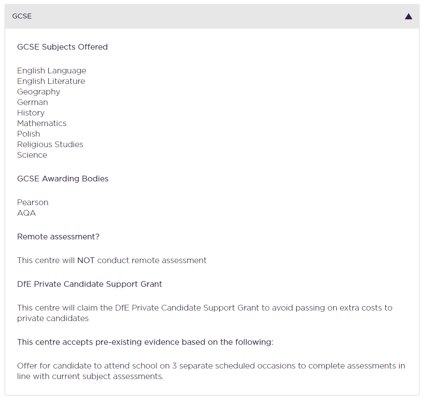
Task: Click the GCSE Subjects Offered heading
Action: coord(62,47)
